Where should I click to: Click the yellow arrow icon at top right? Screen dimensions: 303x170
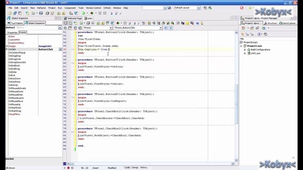[250, 8]
